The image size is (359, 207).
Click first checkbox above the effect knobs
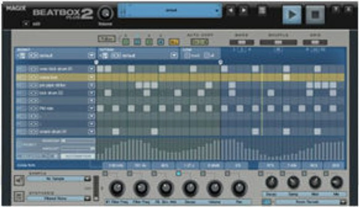(105, 173)
